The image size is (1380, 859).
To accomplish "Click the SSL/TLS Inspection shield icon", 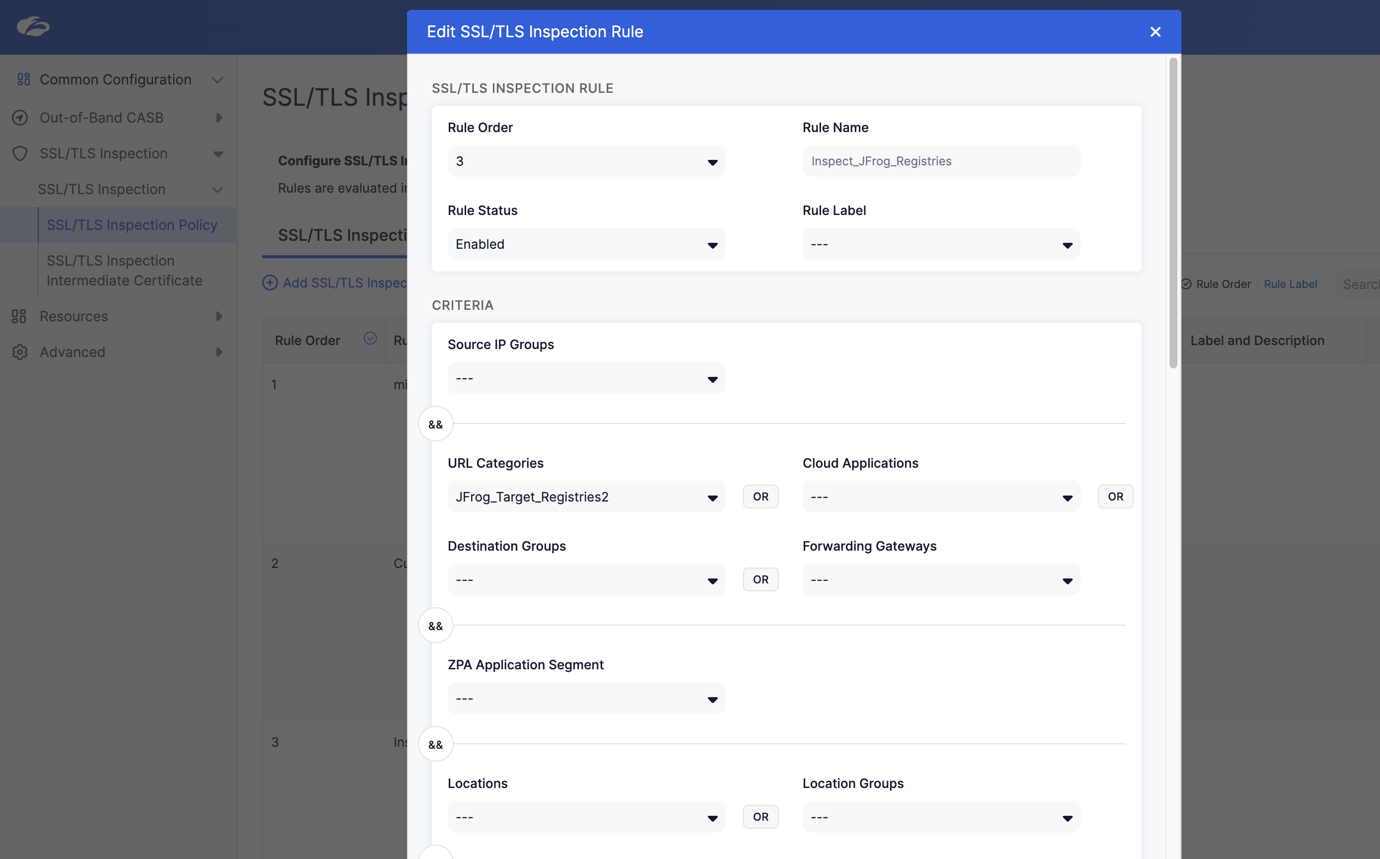I will [x=20, y=153].
